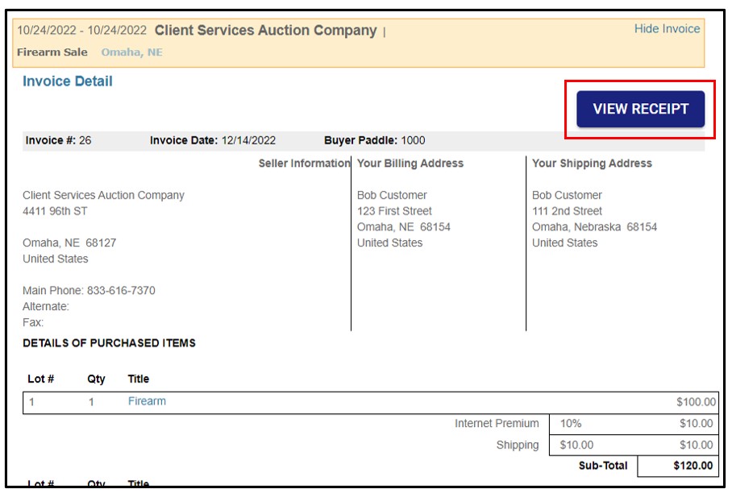The width and height of the screenshot is (732, 497).
Task: Click the Seller Information heading
Action: [x=304, y=164]
